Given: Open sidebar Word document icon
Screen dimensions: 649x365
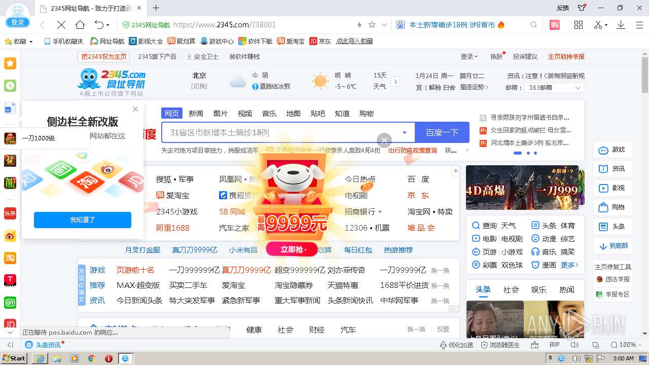Looking at the screenshot, I should click(x=10, y=108).
